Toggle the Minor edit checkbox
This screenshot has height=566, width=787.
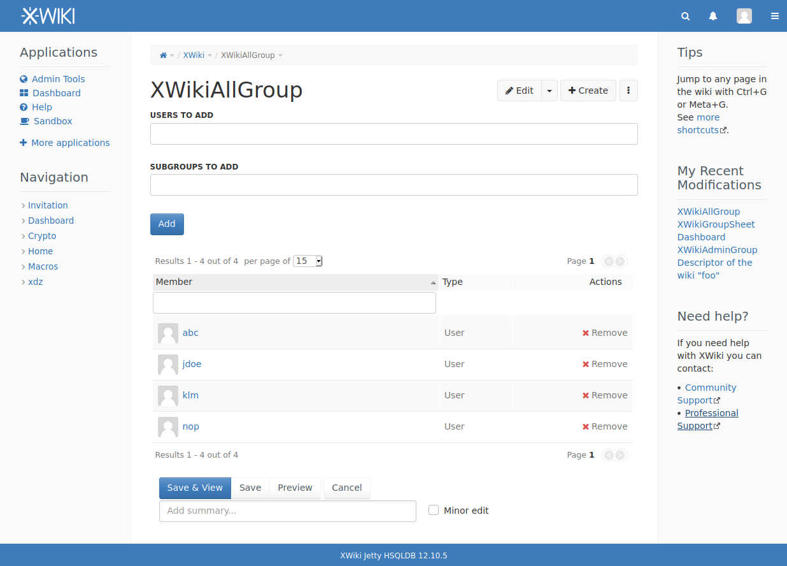click(x=434, y=510)
